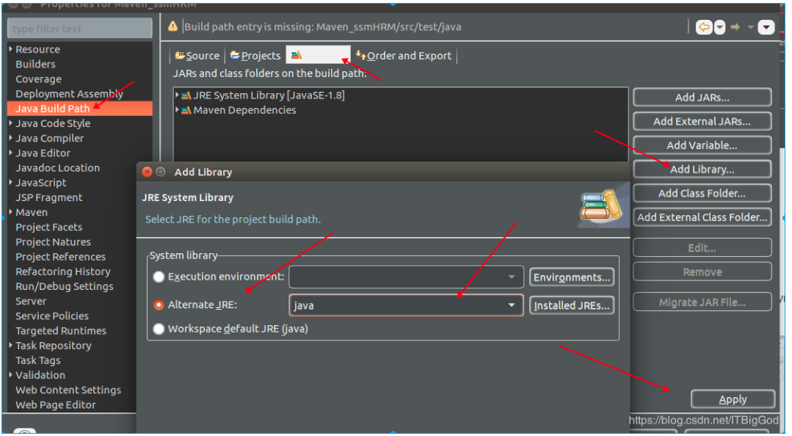Expand the JRE System Library JavaSE-1.8 node
The width and height of the screenshot is (792, 436).
click(176, 95)
